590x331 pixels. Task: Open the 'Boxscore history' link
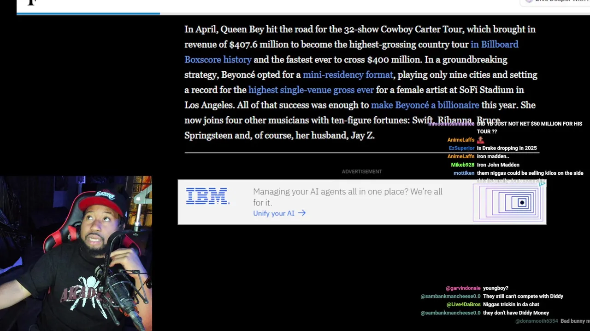tap(218, 59)
